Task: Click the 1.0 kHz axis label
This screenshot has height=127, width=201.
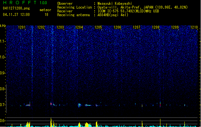Action: [3, 57]
